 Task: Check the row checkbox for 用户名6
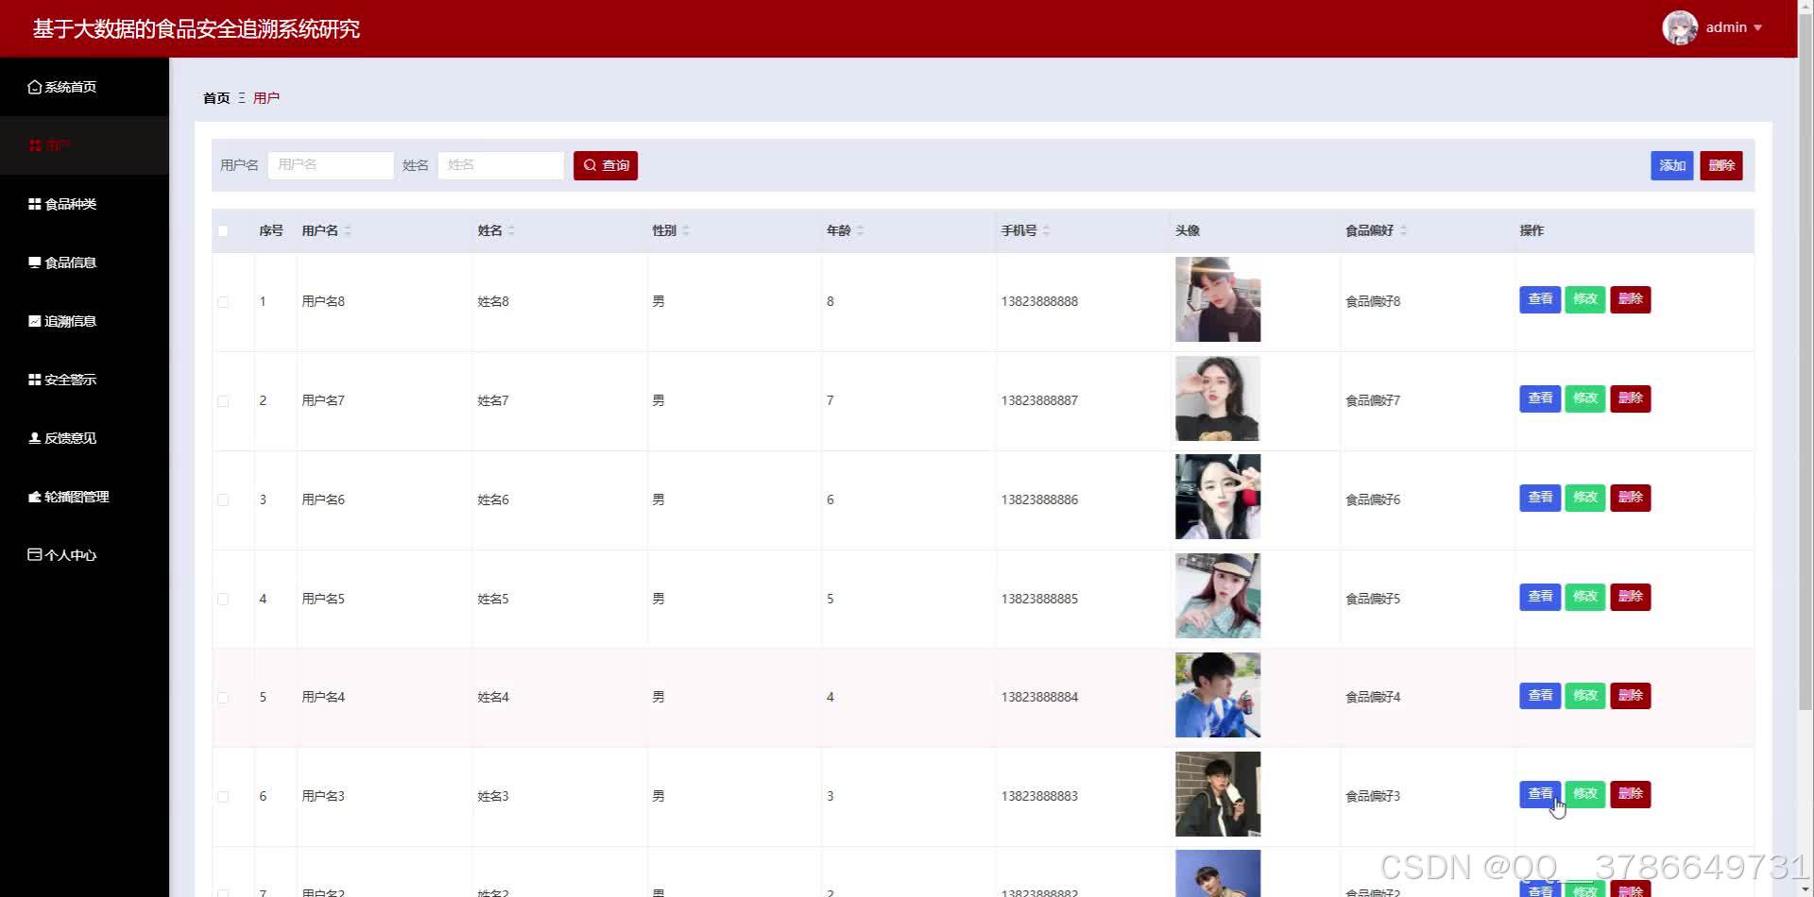[223, 500]
